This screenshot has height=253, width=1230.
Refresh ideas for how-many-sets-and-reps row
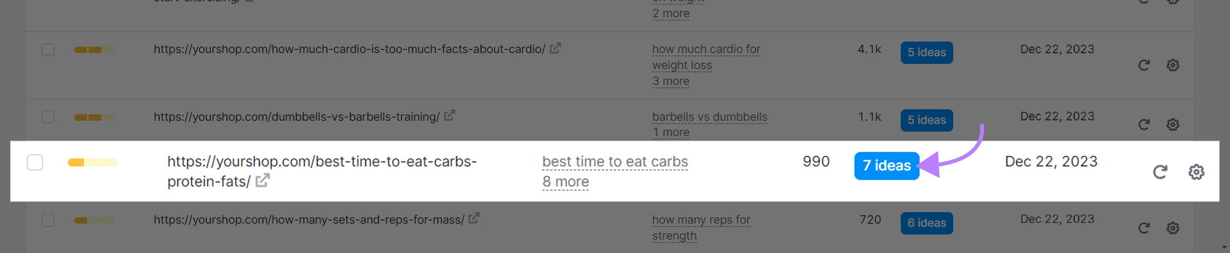1144,228
